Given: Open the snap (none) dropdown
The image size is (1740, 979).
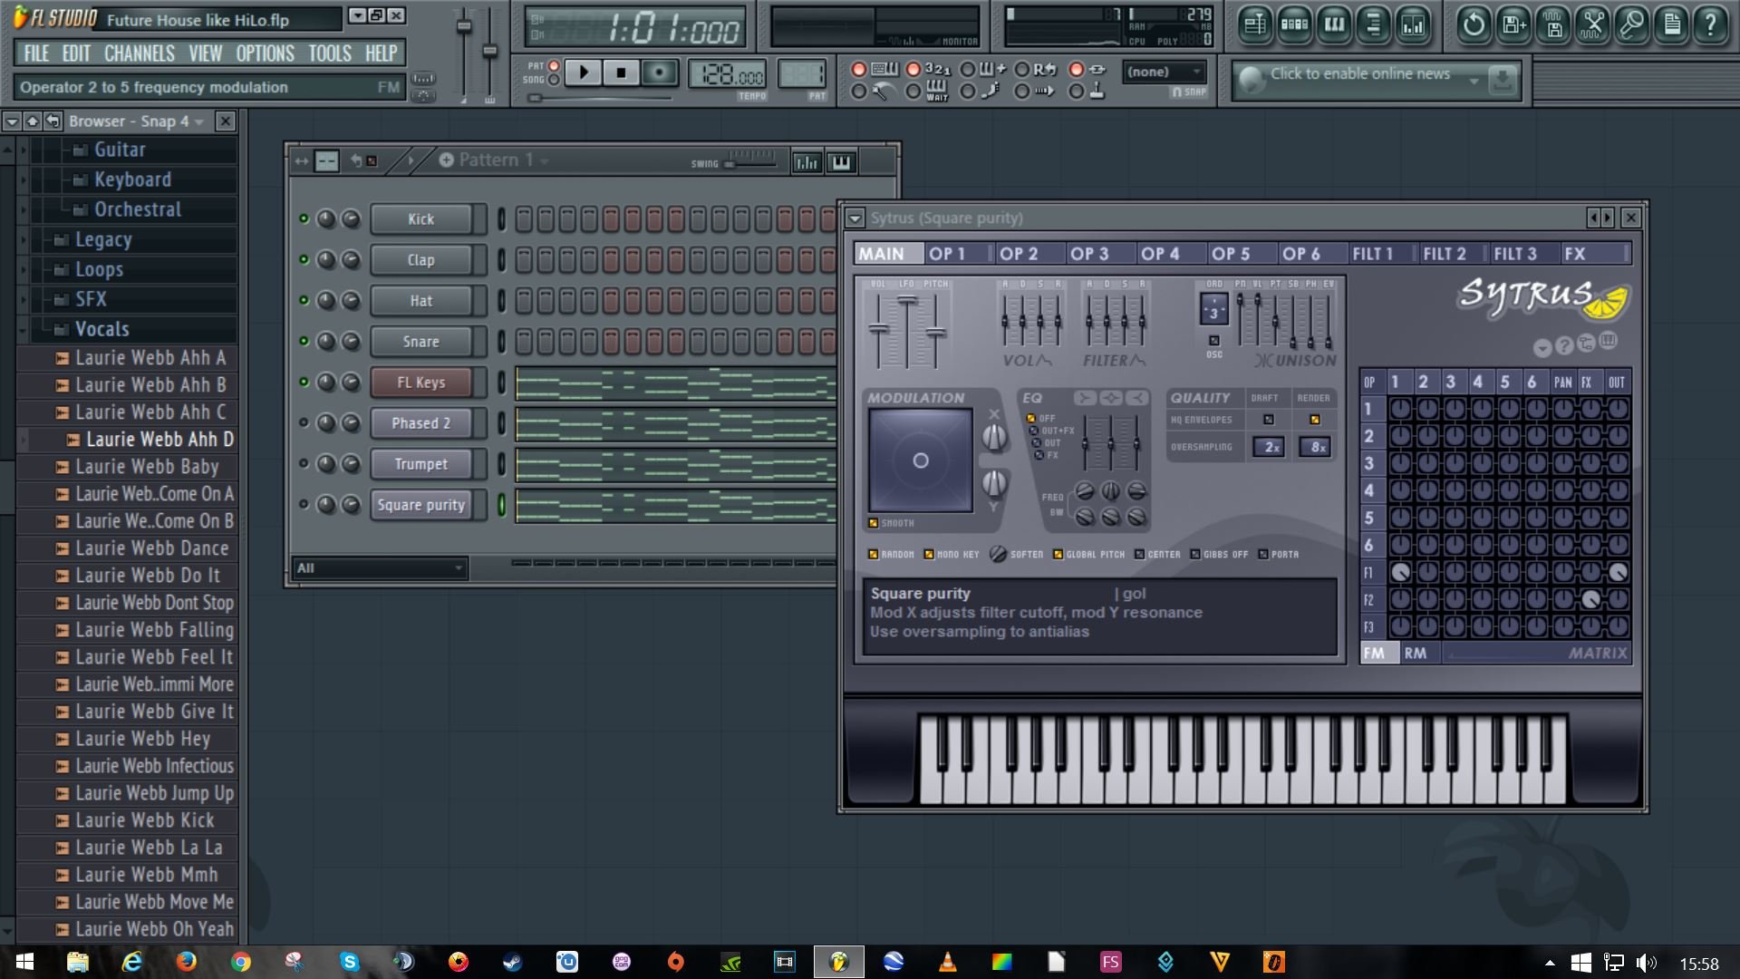Looking at the screenshot, I should pos(1165,72).
